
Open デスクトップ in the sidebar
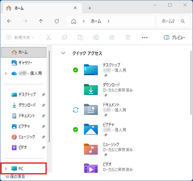[x=24, y=95]
